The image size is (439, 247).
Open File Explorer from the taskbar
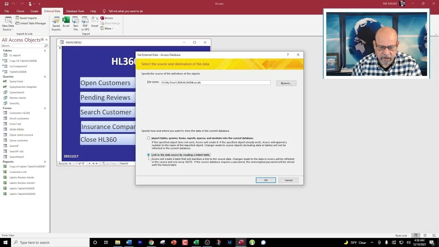[x=118, y=243]
